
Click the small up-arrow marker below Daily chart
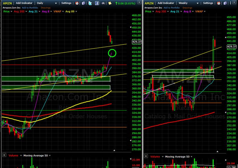click(x=114, y=150)
